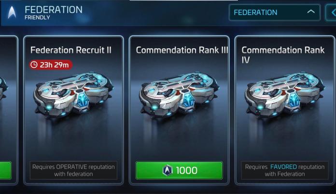
Task: Click the FEDERATION FRIENDLY header label
Action: coord(54,13)
